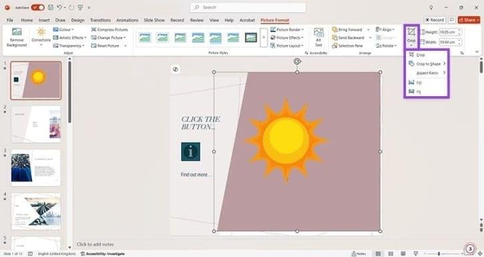This screenshot has height=257, width=484.
Task: Adjust the zoom slider in status bar
Action: click(439, 254)
